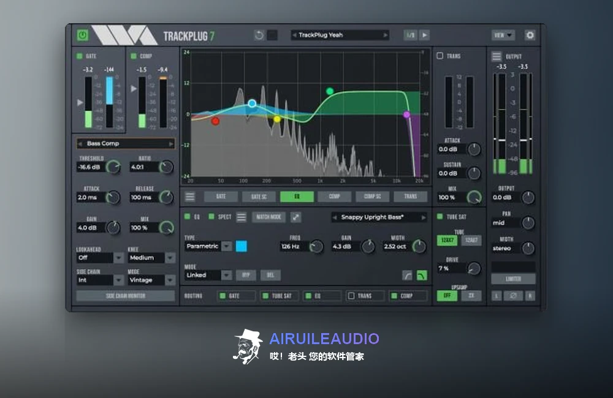Viewport: 613px width, 398px height.
Task: Click the gate threshold triangle marker
Action: pos(80,102)
